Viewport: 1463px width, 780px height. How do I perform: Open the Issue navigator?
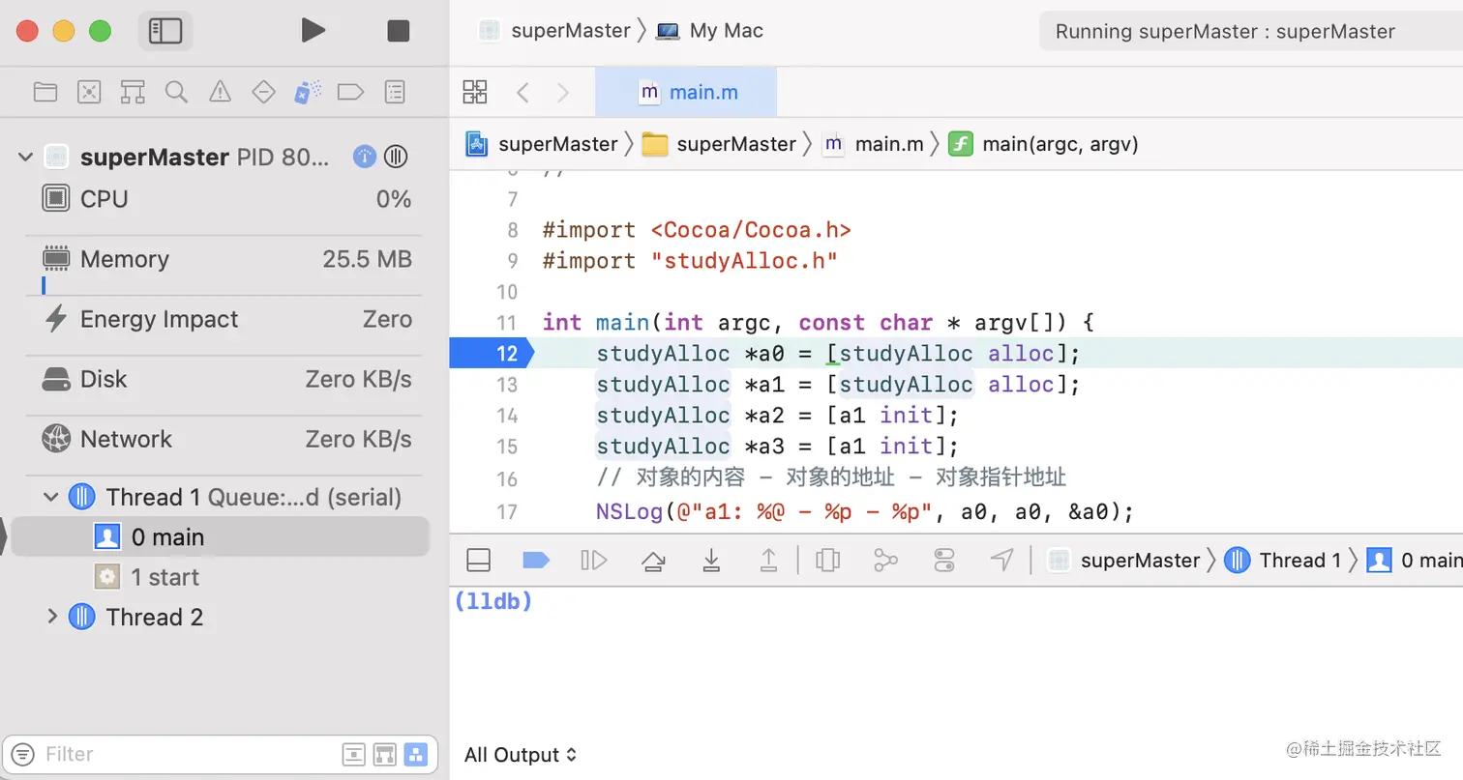[221, 92]
